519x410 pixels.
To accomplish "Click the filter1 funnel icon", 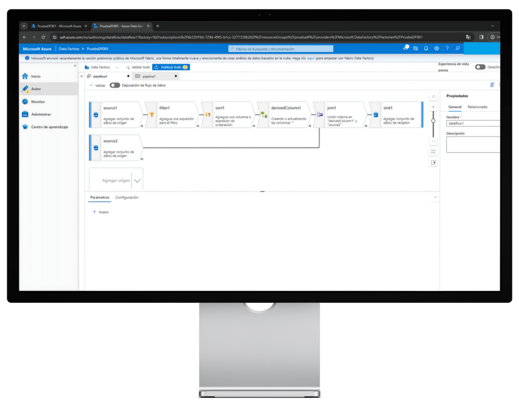I will coord(151,114).
